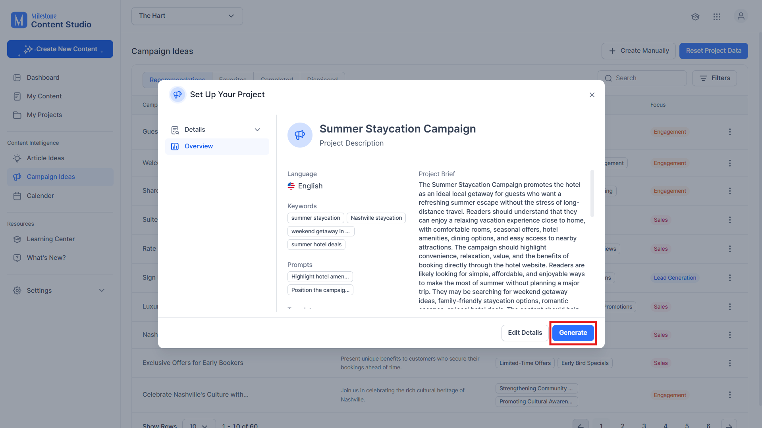Open more options for Exclusive Offers row

(730, 363)
